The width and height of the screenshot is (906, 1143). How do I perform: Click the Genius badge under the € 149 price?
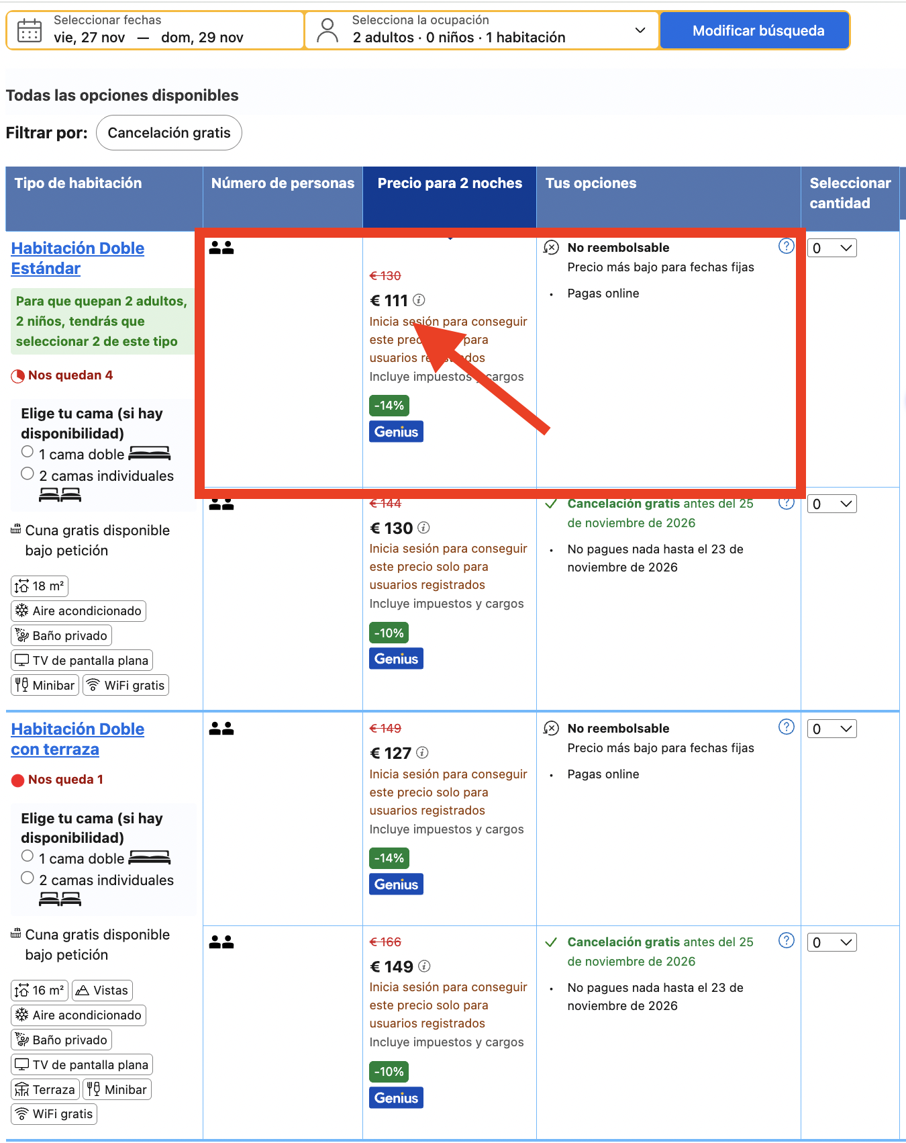(396, 1098)
